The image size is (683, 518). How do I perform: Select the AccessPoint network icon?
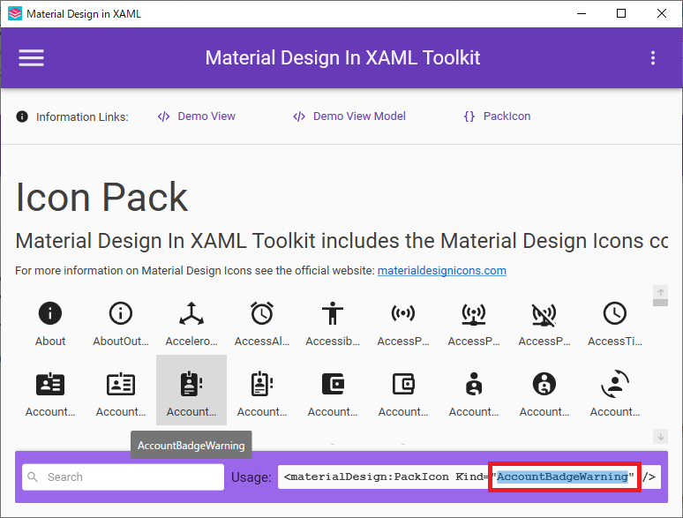(x=474, y=314)
